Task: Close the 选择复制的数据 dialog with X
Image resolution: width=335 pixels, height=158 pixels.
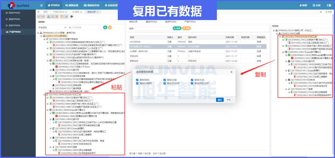Action: pos(231,72)
